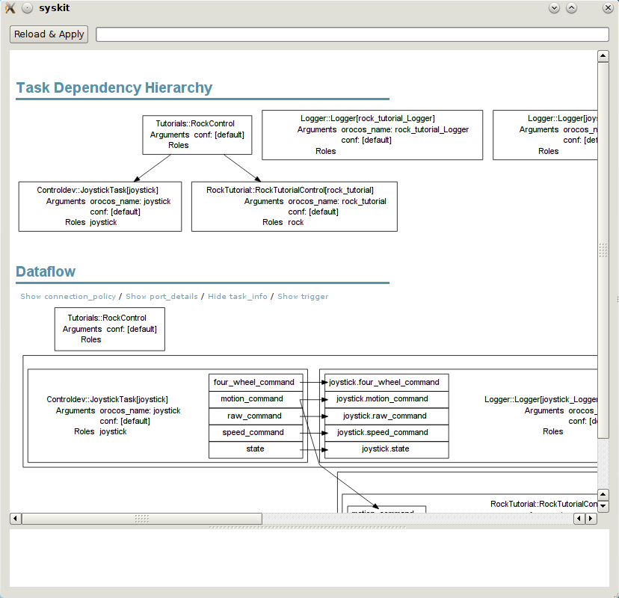Focus the text field beside Reload & Apply

(x=352, y=34)
